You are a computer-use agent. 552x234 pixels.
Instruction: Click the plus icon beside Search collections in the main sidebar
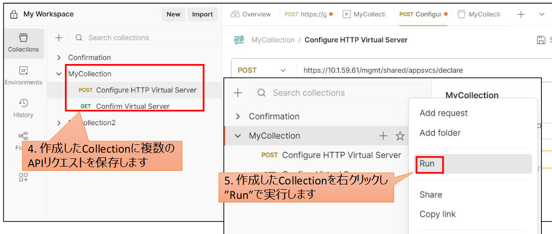(x=59, y=38)
